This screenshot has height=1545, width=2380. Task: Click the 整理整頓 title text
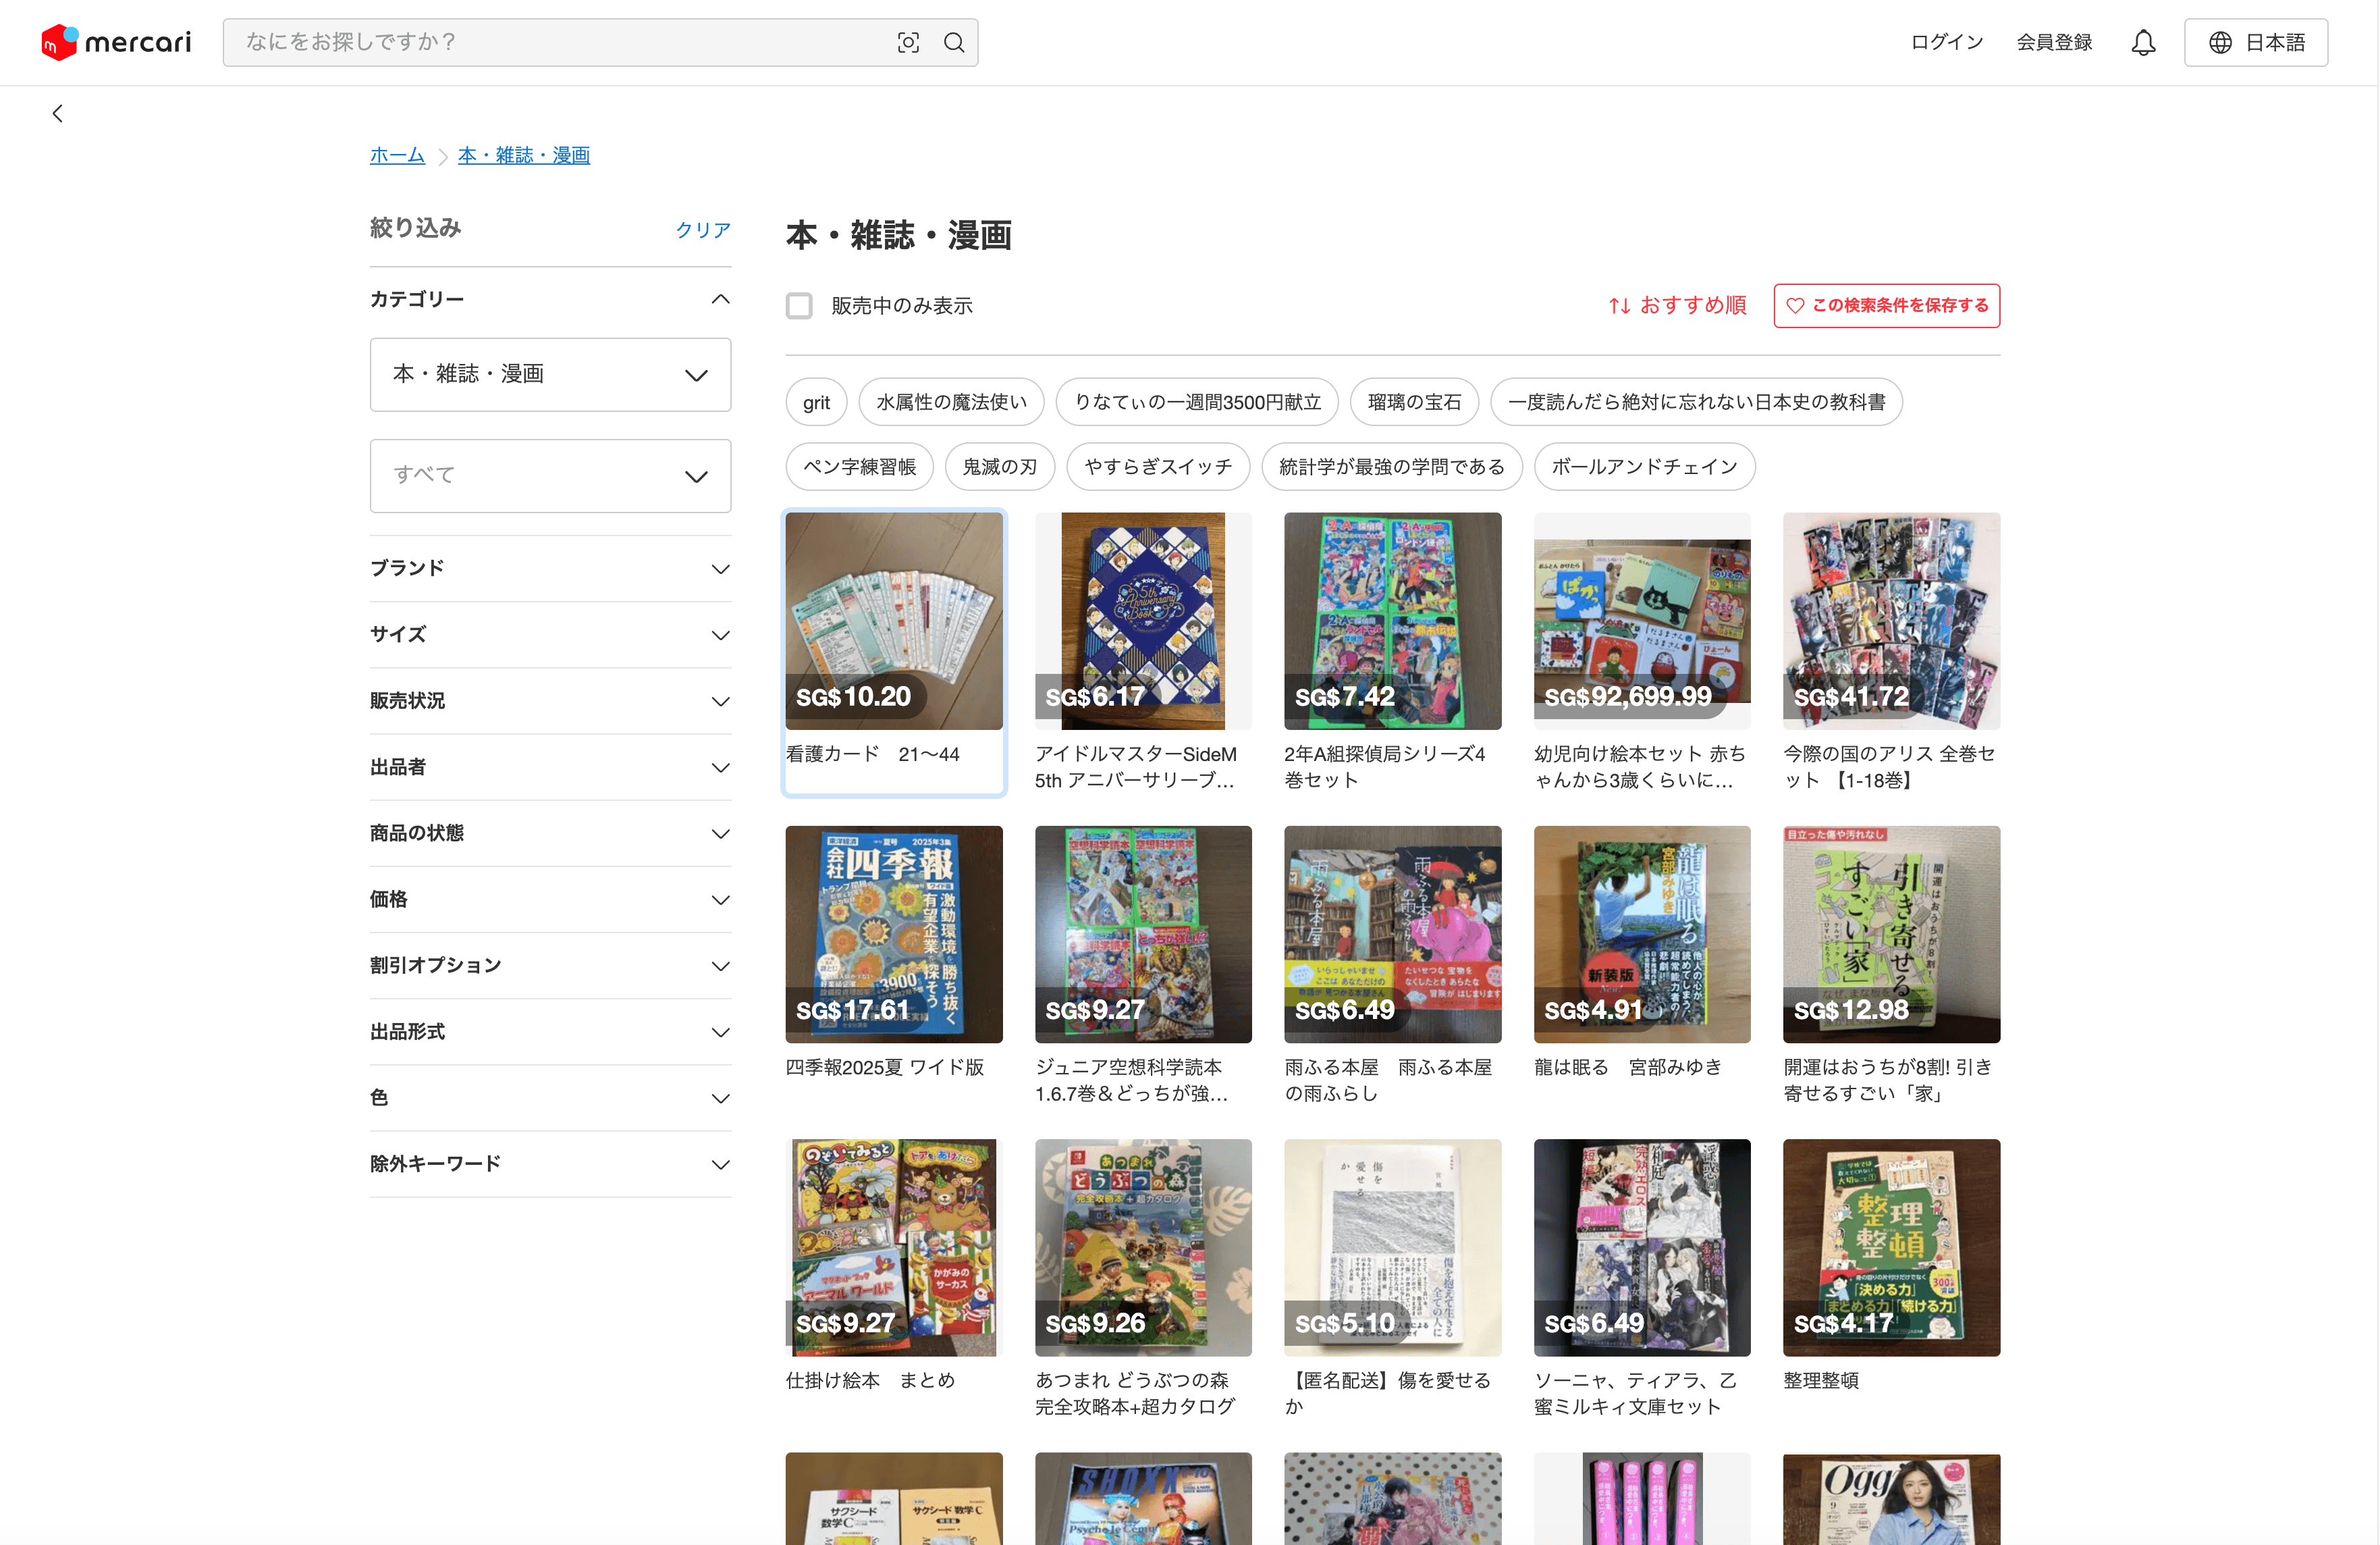pyautogui.click(x=1821, y=1380)
